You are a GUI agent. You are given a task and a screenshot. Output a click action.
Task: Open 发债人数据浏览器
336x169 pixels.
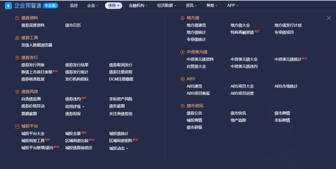coord(37,45)
